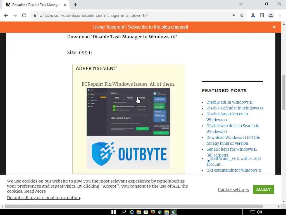Open the profile avatar menu
This screenshot has width=286, height=215.
(x=271, y=16)
